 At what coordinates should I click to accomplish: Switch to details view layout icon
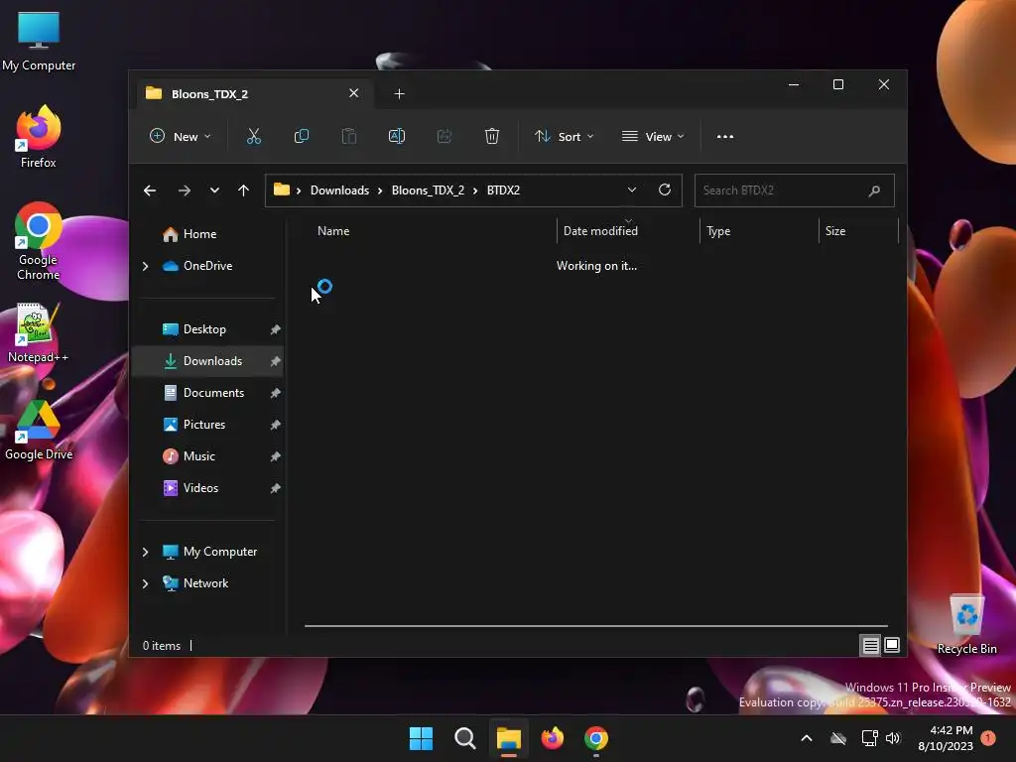[870, 645]
